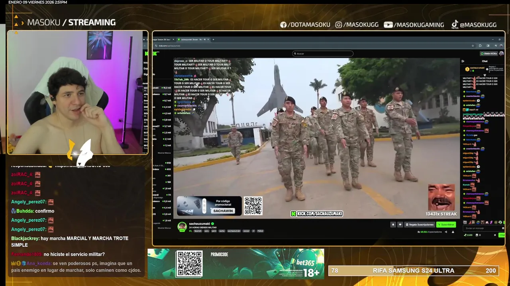Click Ana_konda username in stream chat

pyautogui.click(x=39, y=263)
